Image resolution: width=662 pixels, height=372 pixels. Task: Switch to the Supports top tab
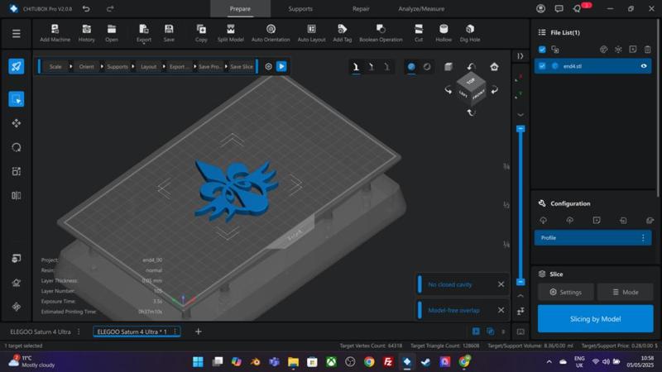300,8
